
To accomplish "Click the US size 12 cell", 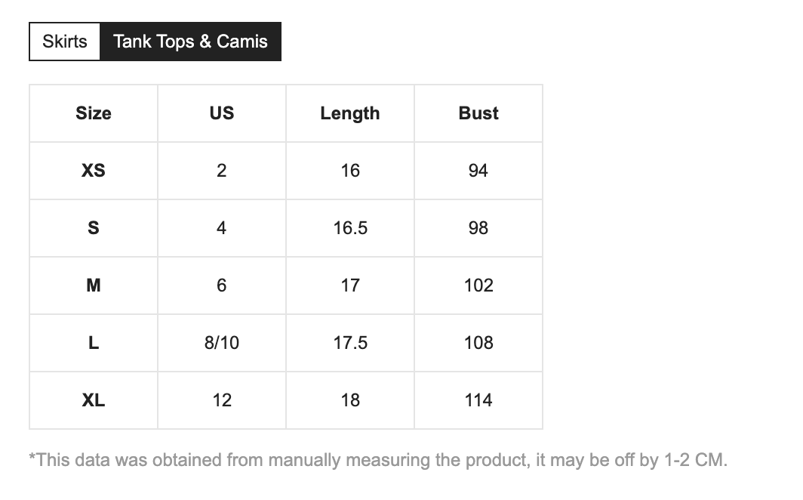I will 222,400.
